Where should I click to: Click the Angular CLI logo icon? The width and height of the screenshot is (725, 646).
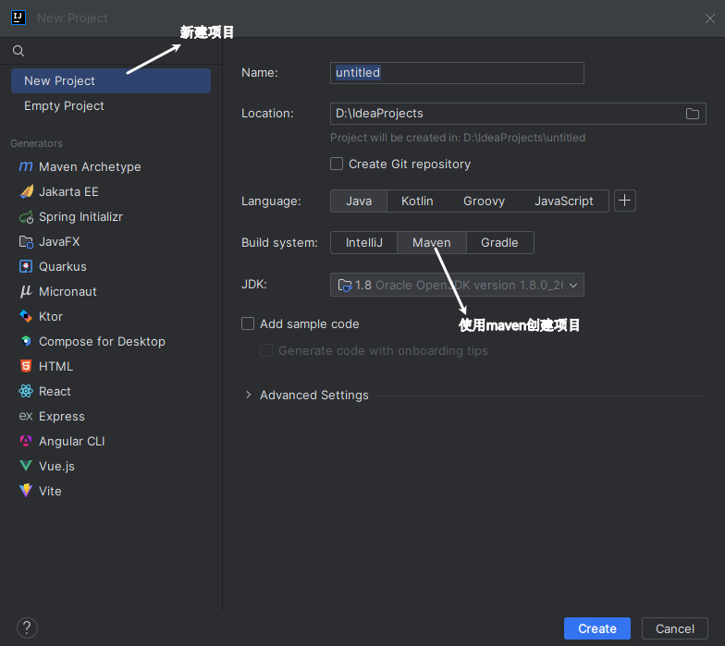(26, 441)
